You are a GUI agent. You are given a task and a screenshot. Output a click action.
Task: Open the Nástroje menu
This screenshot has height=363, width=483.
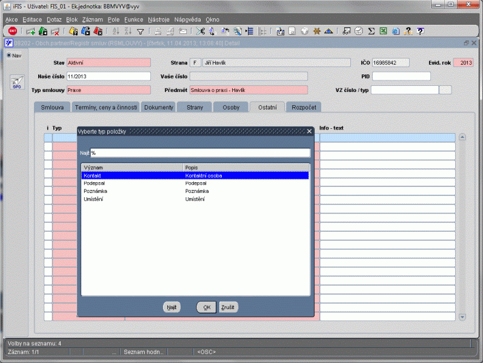pyautogui.click(x=159, y=20)
